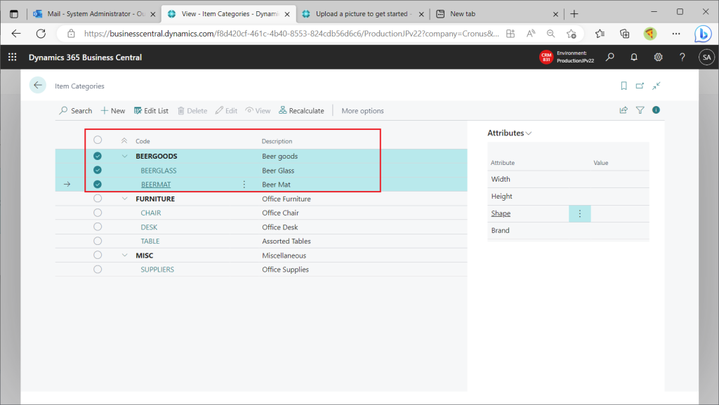Click the browser zoom out magnifier
The image size is (719, 405).
coord(550,34)
